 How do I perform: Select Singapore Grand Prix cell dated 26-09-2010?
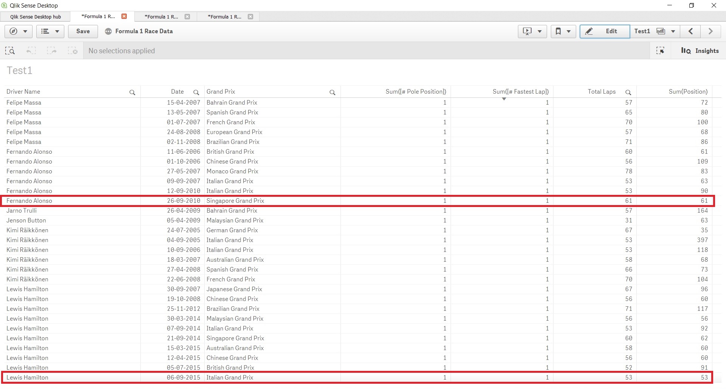272,201
